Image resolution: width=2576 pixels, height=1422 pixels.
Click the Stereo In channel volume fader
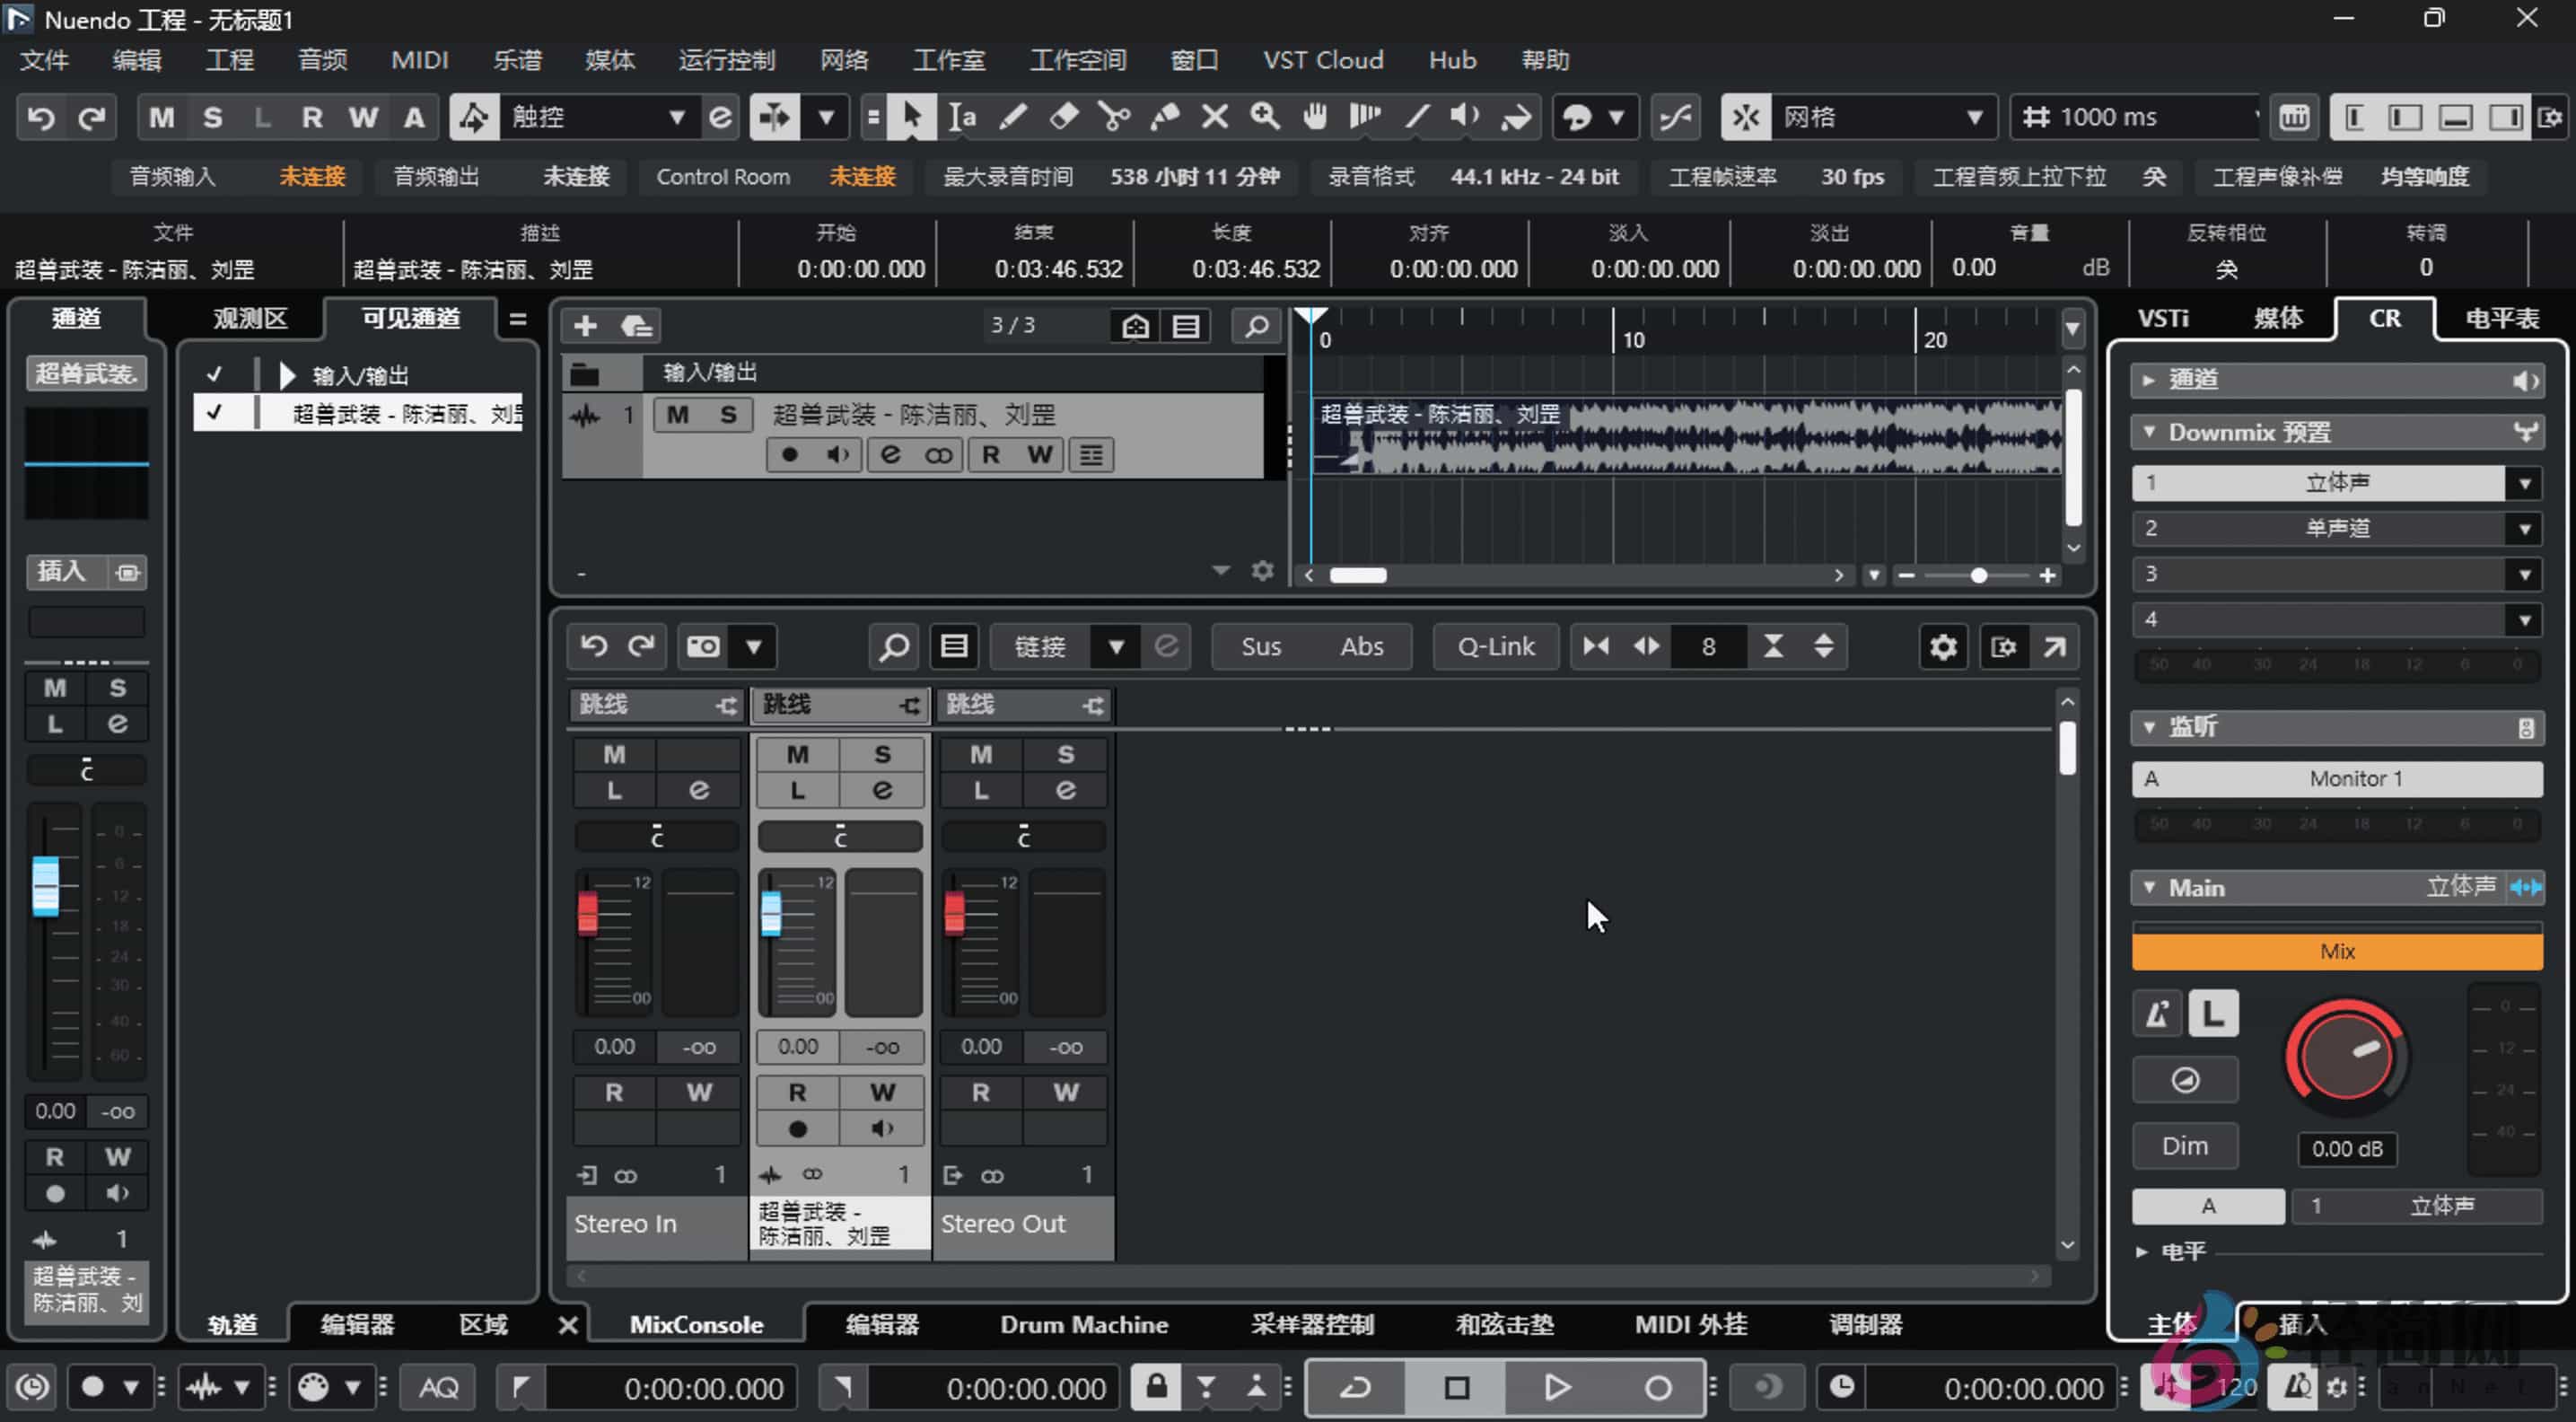pos(591,912)
